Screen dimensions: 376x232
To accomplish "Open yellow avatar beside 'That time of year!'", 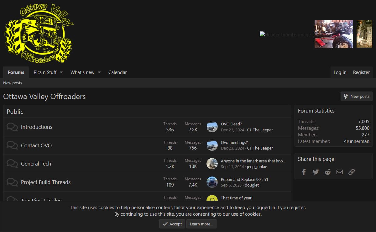I will pos(212,198).
